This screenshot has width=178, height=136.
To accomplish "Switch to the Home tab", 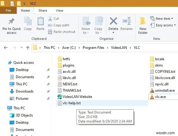I will (25, 10).
